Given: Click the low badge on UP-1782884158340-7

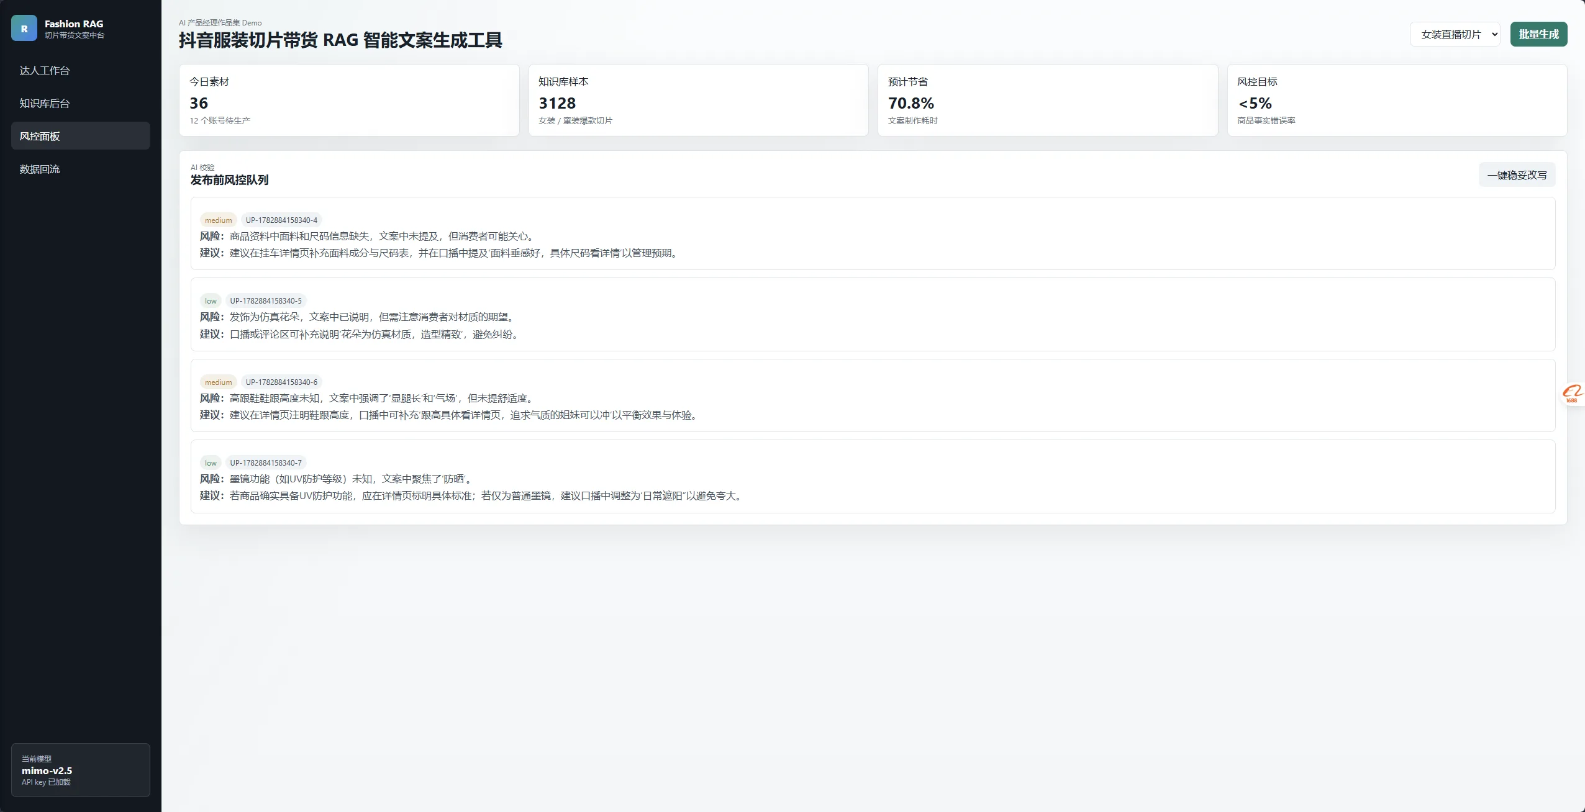Looking at the screenshot, I should click(211, 462).
